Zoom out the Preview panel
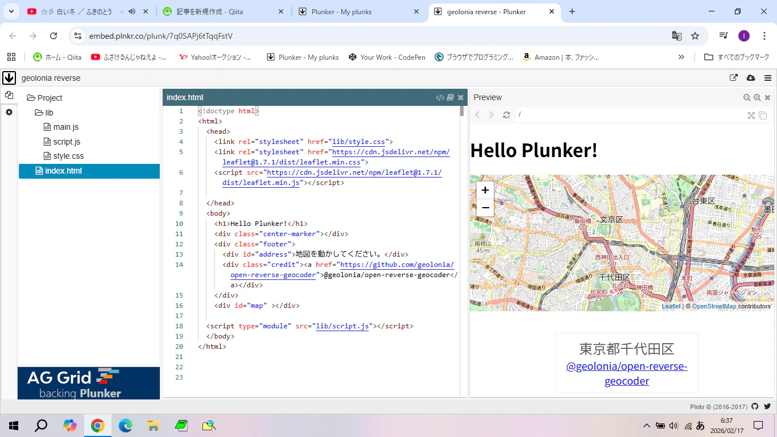Screen dimensions: 777x437 [747, 97]
